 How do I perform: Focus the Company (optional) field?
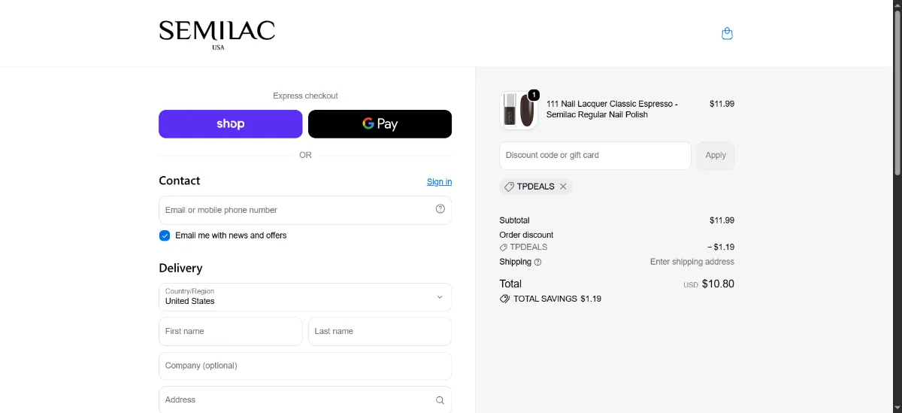coord(305,366)
